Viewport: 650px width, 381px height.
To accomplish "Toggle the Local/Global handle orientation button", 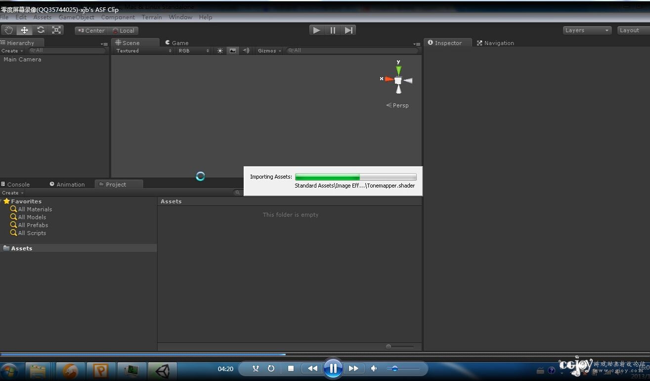I will point(123,31).
